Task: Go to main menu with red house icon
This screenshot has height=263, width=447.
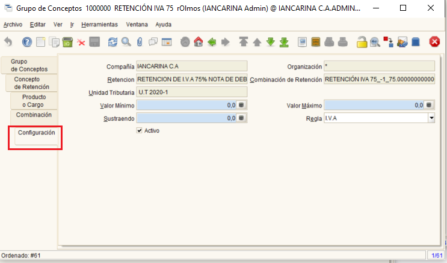Action: [199, 42]
